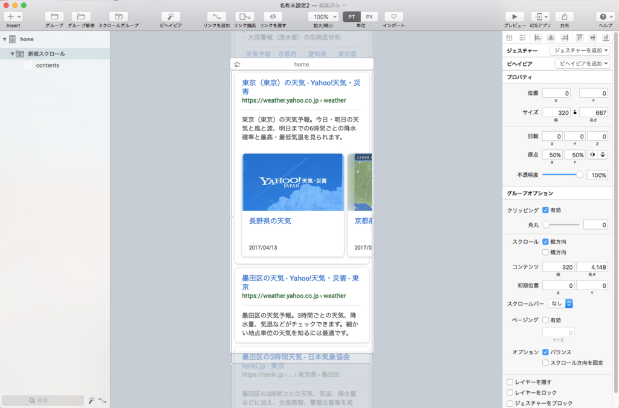Open the ジェスチャーを追加 dropdown

tap(580, 51)
